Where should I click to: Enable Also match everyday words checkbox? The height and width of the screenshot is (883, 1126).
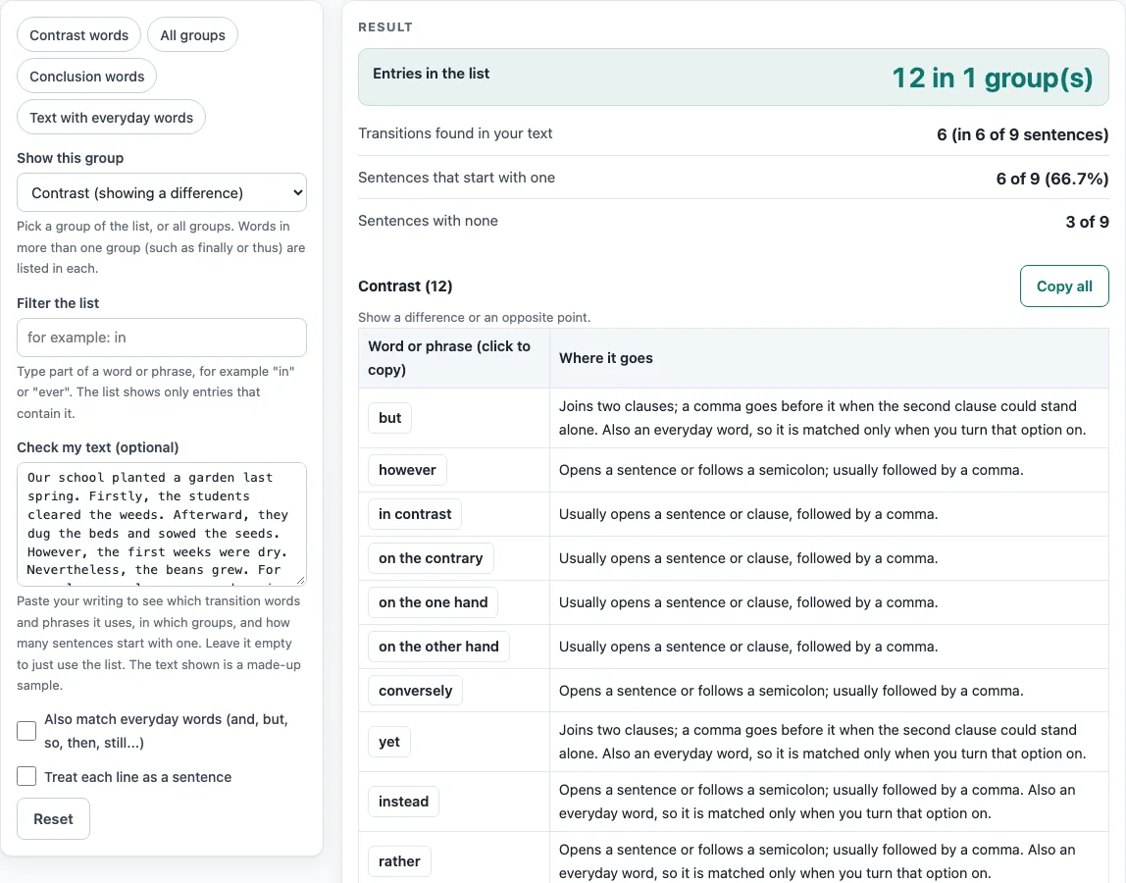click(26, 731)
